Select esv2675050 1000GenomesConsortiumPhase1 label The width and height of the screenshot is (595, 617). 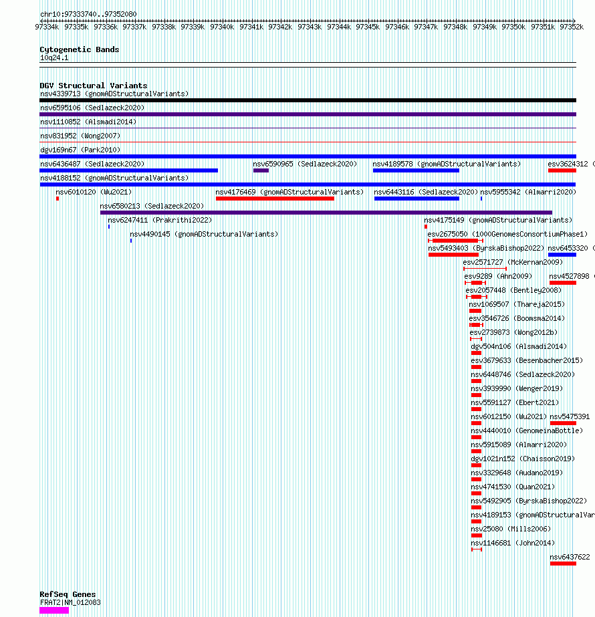(x=507, y=234)
